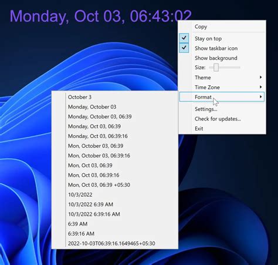Image resolution: width=278 pixels, height=265 pixels.
Task: Select format 'Monday, Oct 03, 06:39'
Action: pyautogui.click(x=115, y=126)
